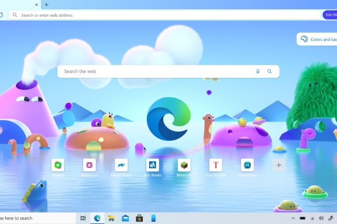The image size is (337, 224).
Task: Open the Epic Books quick link tile
Action: (153, 165)
